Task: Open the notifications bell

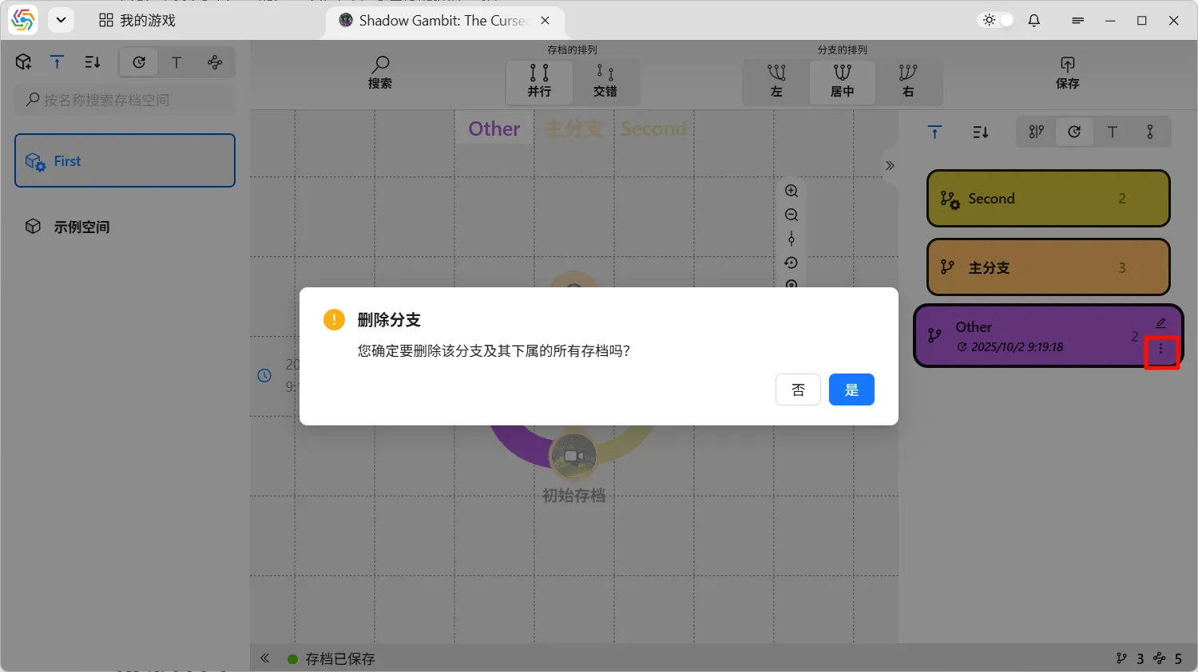Action: point(1034,21)
